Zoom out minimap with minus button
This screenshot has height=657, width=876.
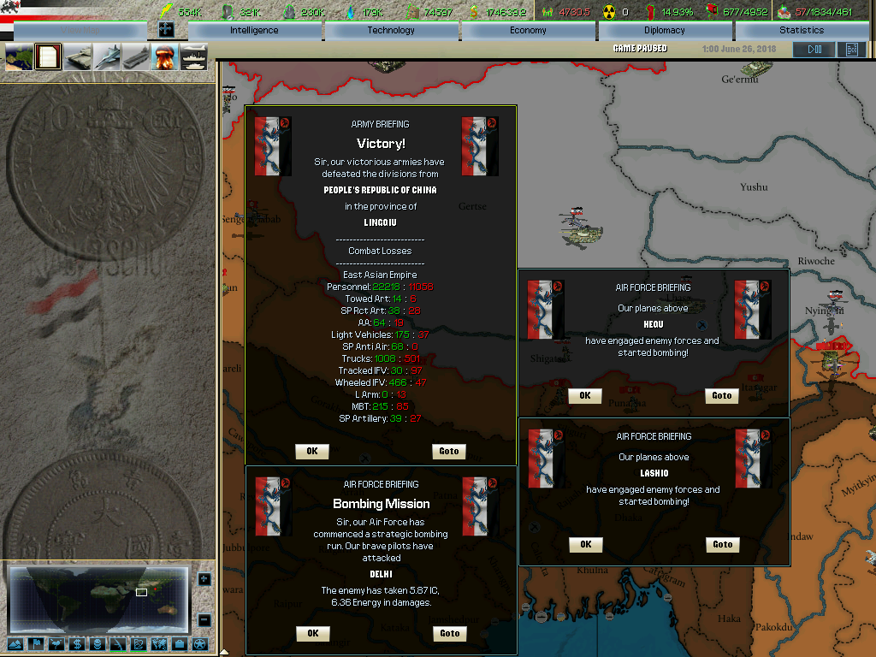click(x=204, y=619)
